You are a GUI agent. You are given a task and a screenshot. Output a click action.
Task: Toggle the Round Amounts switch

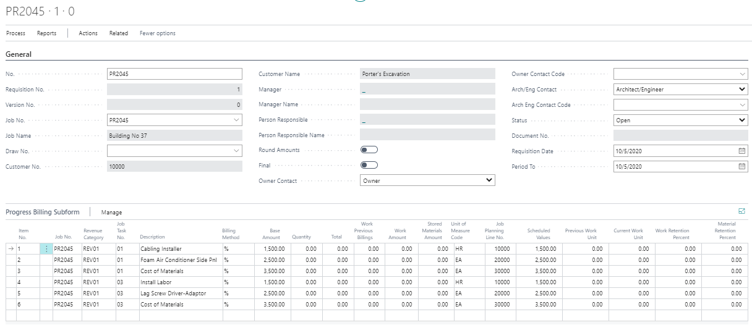point(369,150)
